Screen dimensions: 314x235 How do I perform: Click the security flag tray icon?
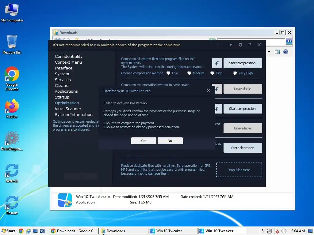[x=276, y=231]
